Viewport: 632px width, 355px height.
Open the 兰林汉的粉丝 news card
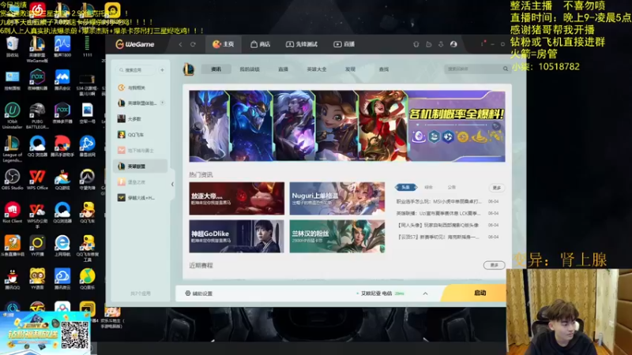pyautogui.click(x=337, y=236)
